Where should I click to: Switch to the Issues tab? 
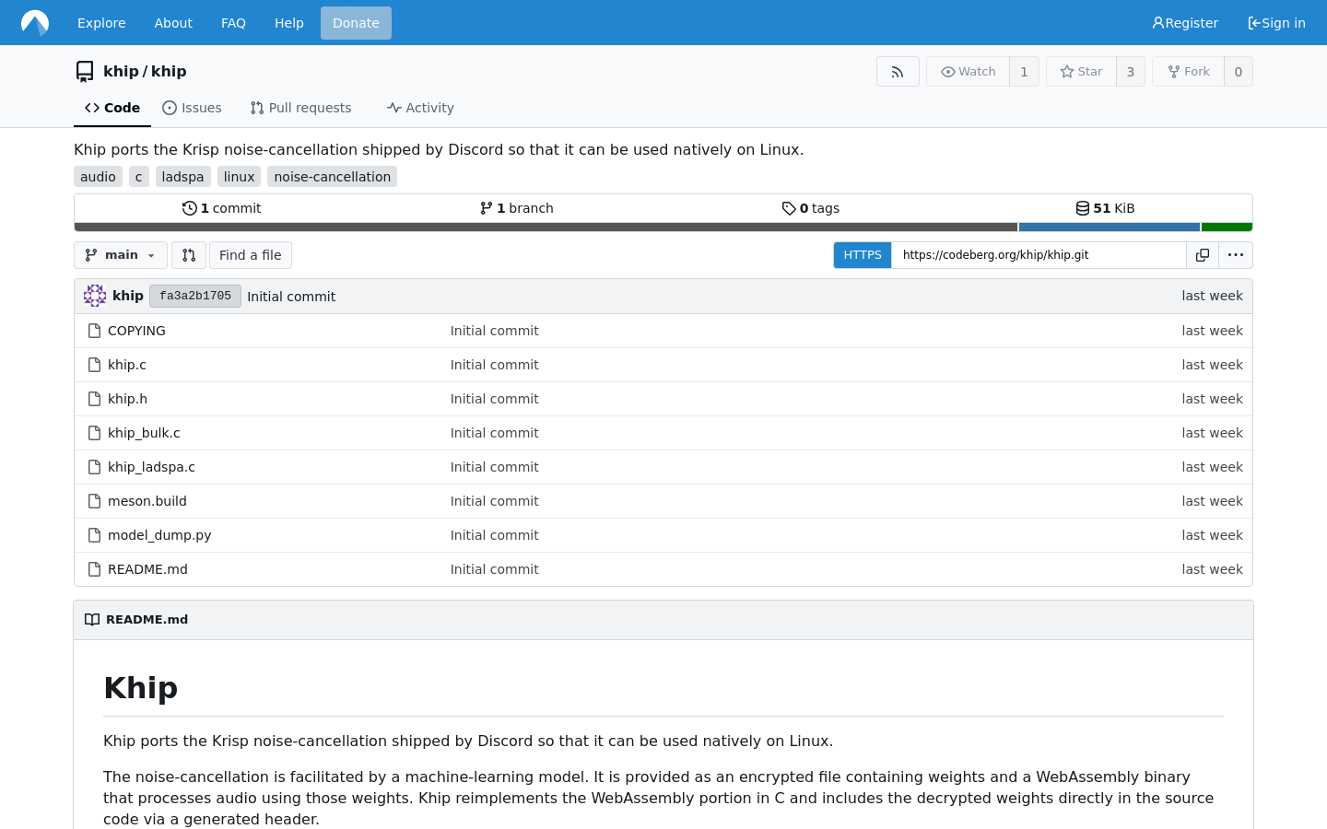pos(192,108)
